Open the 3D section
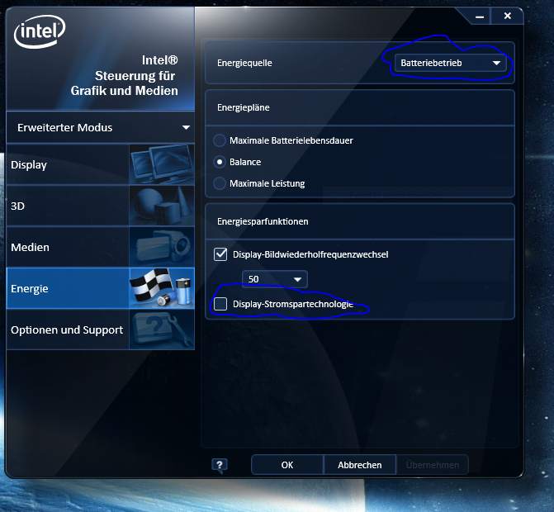The height and width of the screenshot is (512, 554). [101, 206]
